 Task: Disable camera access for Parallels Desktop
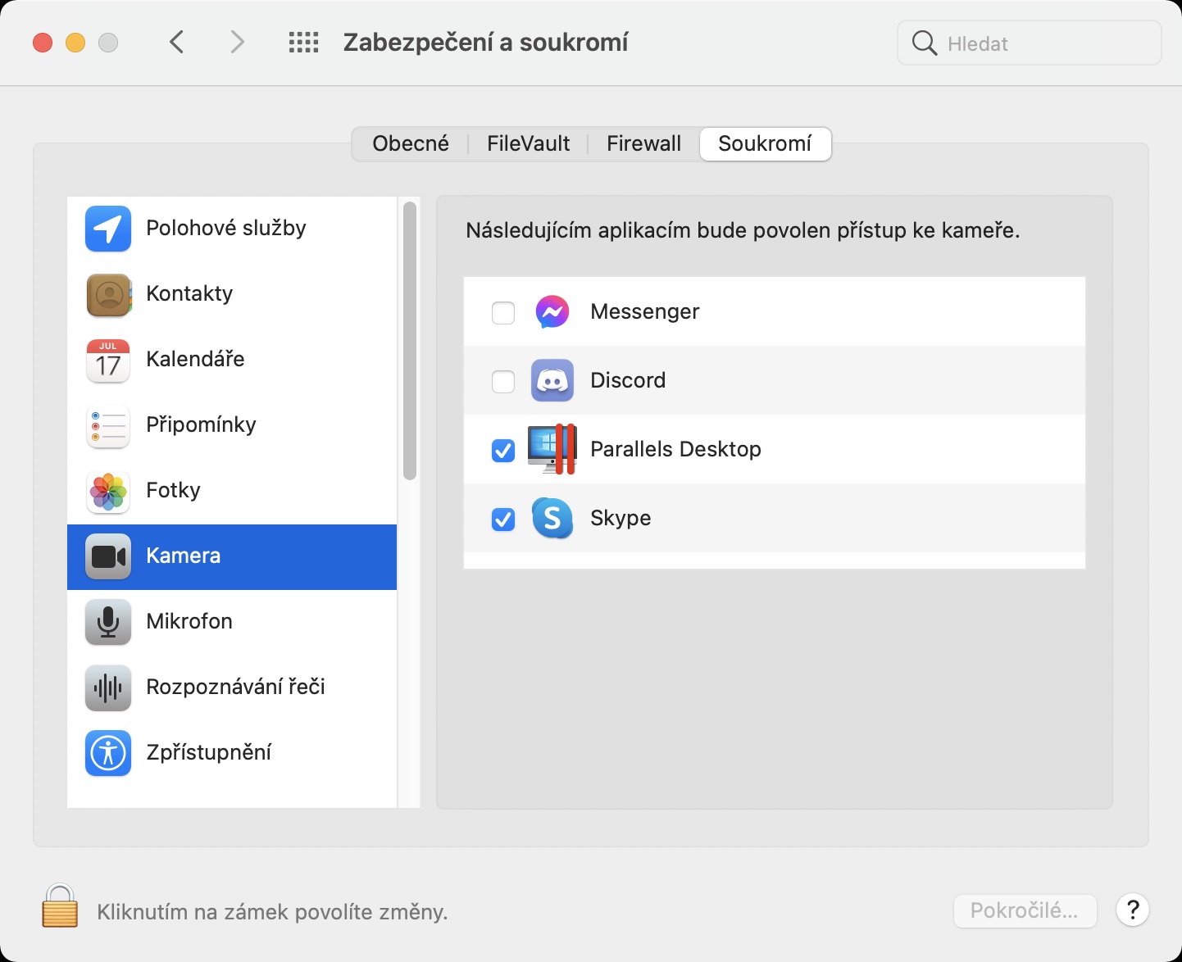pyautogui.click(x=503, y=450)
